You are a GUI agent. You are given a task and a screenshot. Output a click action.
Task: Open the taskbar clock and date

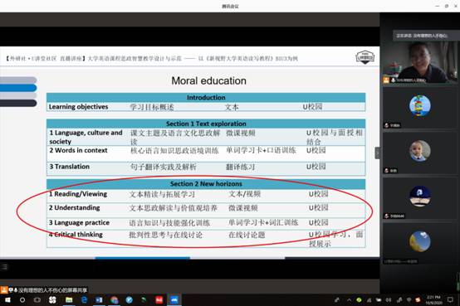pos(433,300)
